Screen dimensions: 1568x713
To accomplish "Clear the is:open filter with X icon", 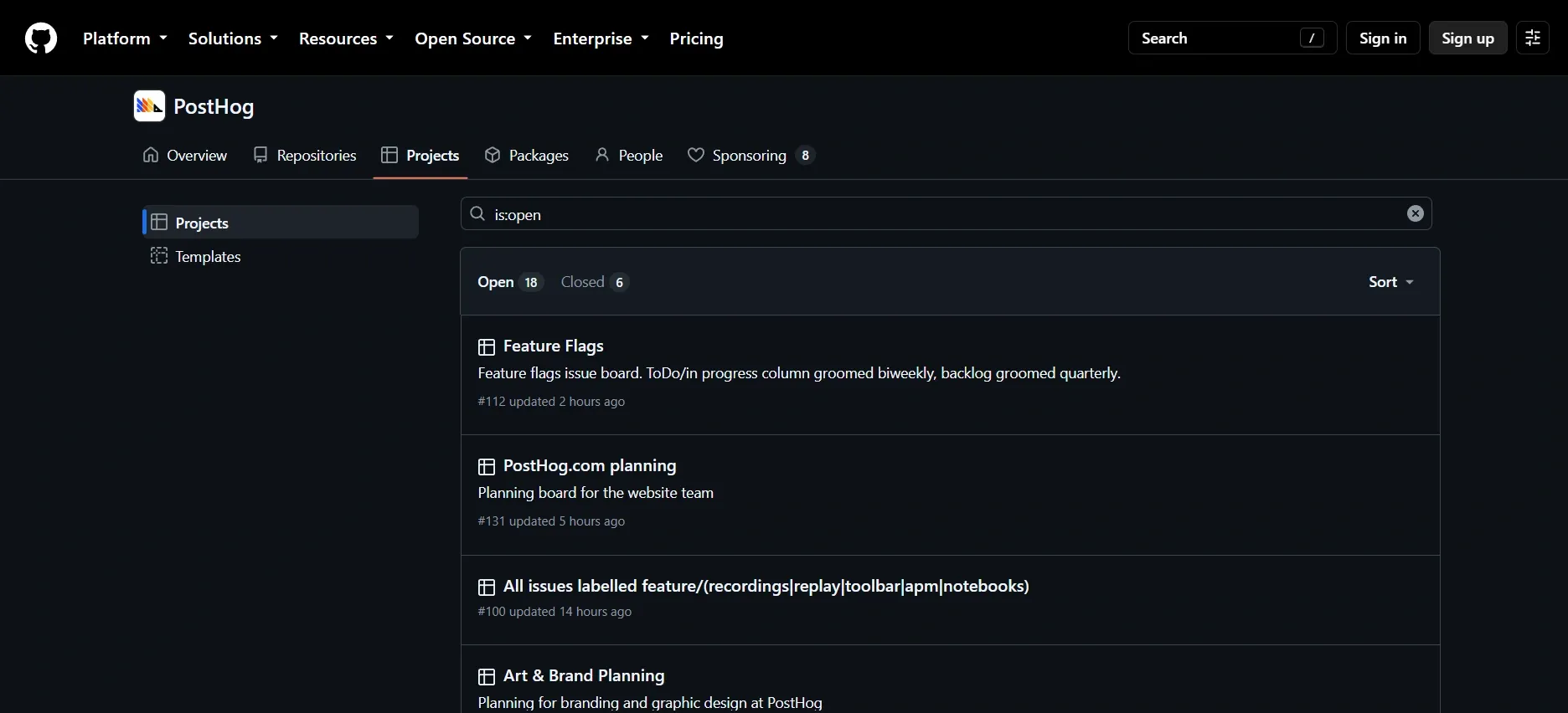I will pyautogui.click(x=1416, y=213).
